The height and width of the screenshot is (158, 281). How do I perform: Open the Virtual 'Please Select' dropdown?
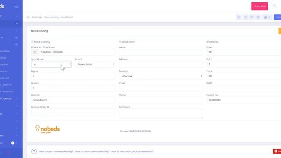[95, 65]
